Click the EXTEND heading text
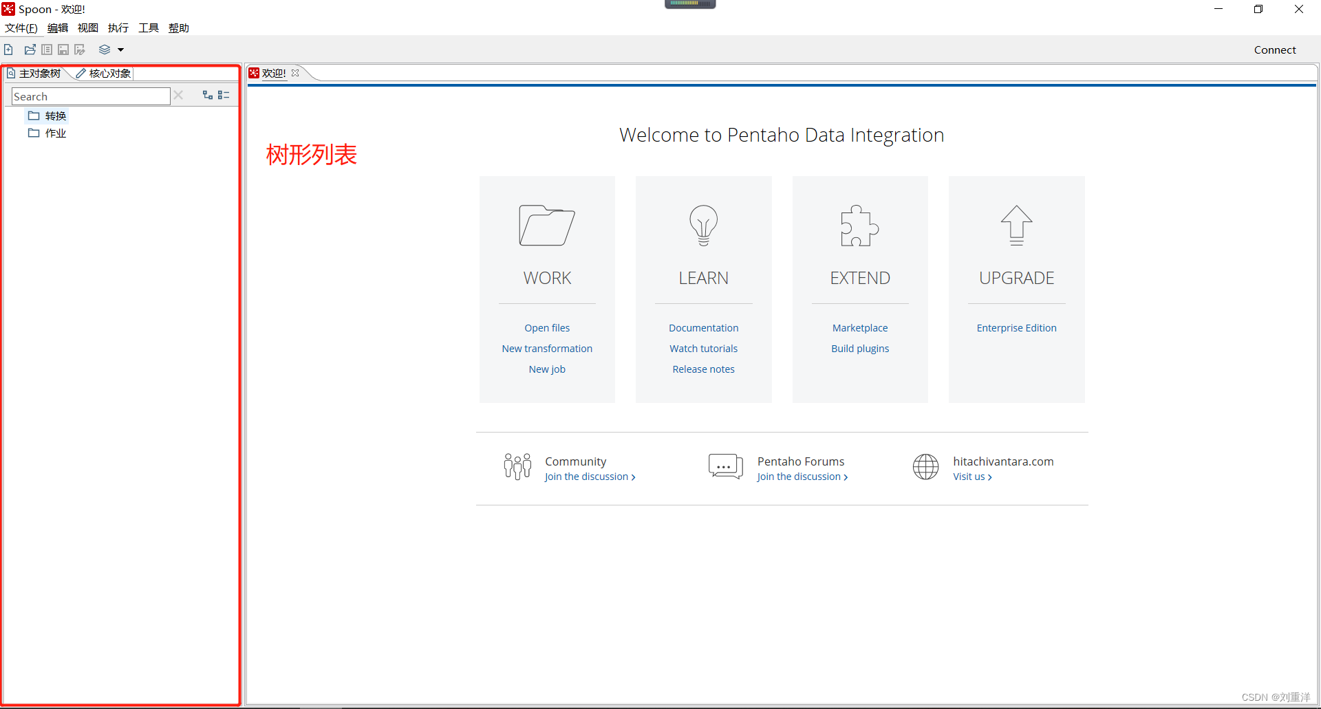 pos(860,278)
